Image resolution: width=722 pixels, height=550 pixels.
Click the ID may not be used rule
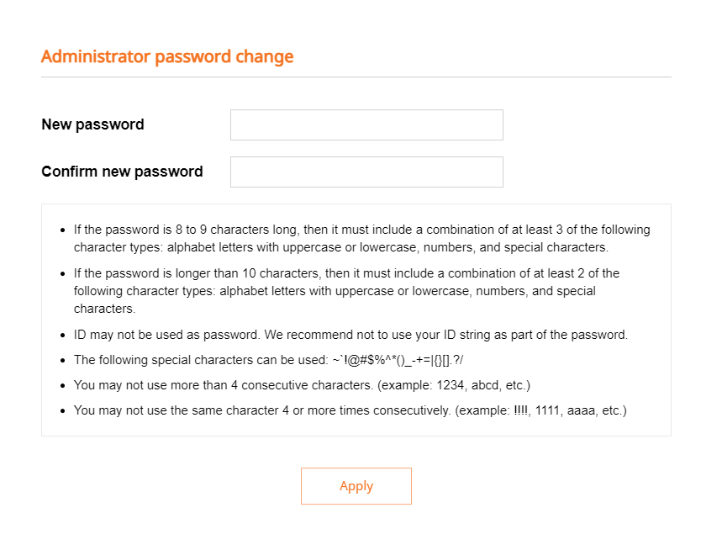[350, 335]
